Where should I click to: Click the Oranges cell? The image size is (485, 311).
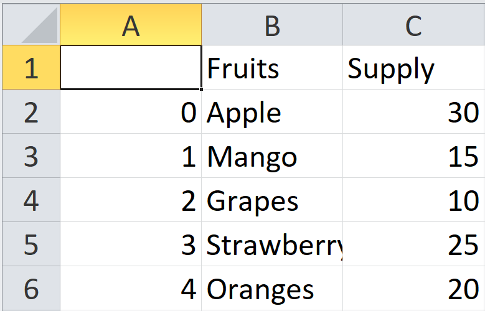click(272, 288)
